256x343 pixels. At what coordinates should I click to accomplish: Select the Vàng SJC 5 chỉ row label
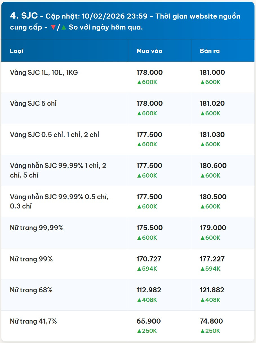33,104
